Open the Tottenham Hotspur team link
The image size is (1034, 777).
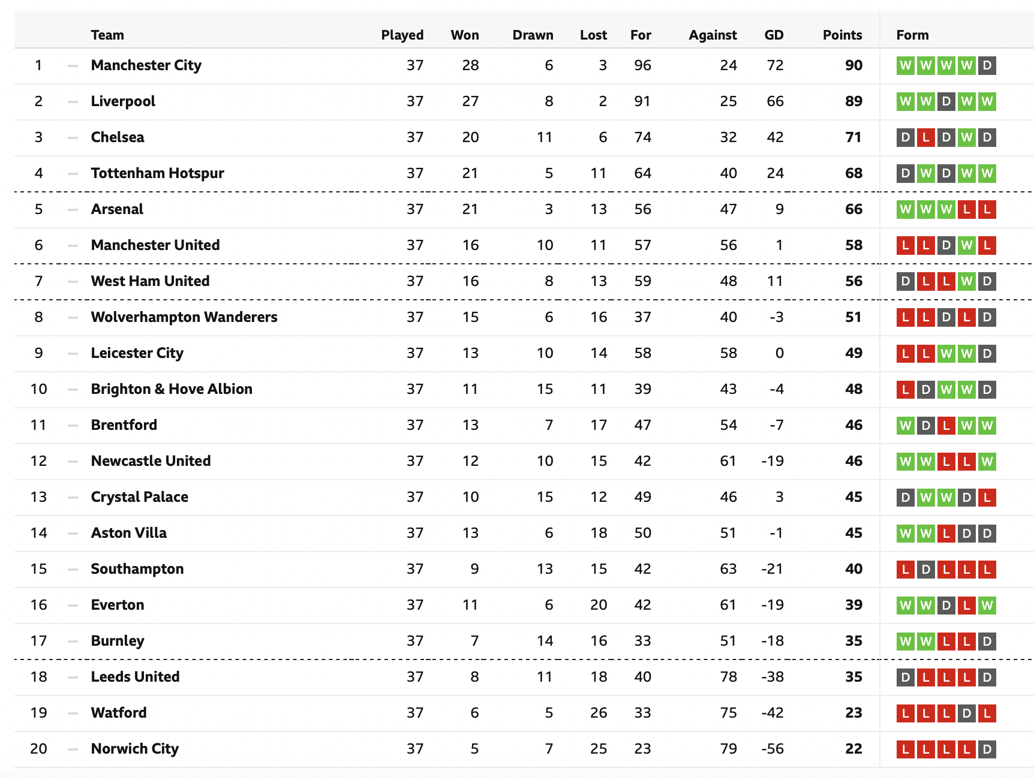158,173
